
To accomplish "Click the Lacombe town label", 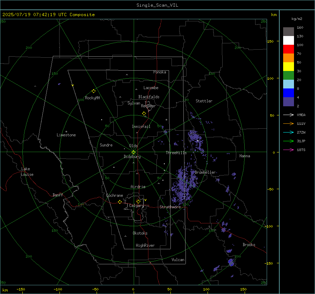I will pyautogui.click(x=151, y=88).
